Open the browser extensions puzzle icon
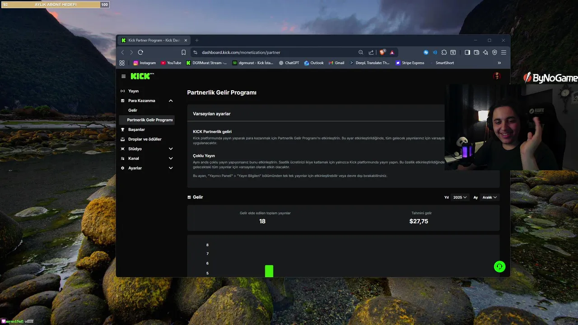 coord(444,52)
